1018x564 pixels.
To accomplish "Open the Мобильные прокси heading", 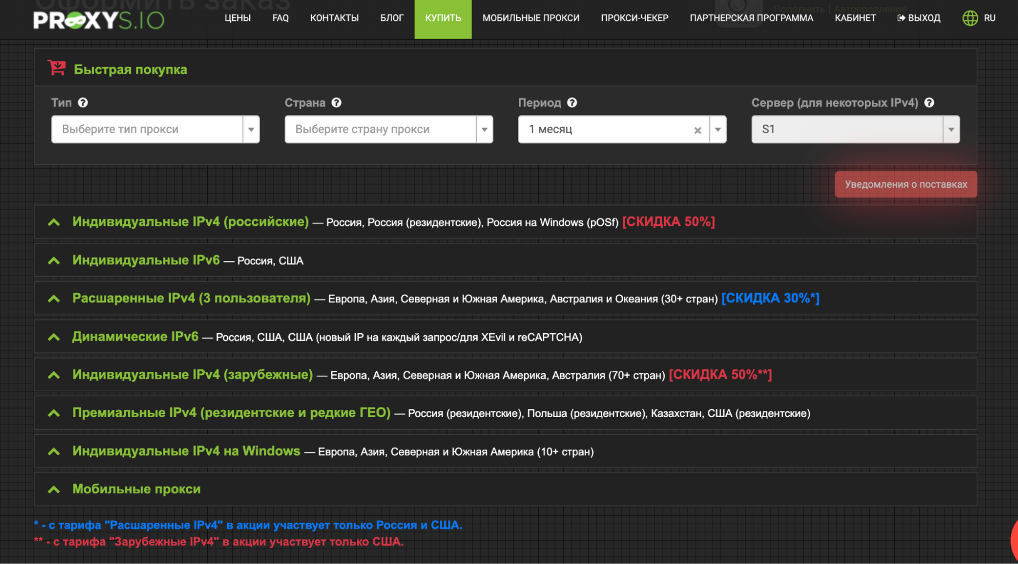I will point(136,489).
